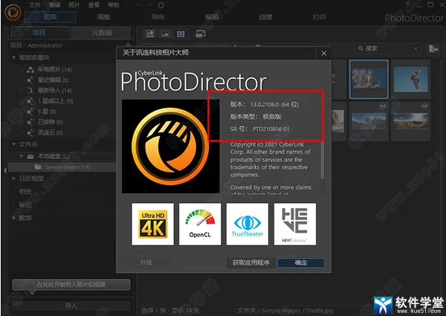Image resolution: width=446 pixels, height=316 pixels.
Task: Close the 关于讯连科技相片大师 dialog with X
Action: click(x=323, y=54)
